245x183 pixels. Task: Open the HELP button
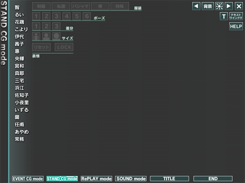tap(236, 26)
